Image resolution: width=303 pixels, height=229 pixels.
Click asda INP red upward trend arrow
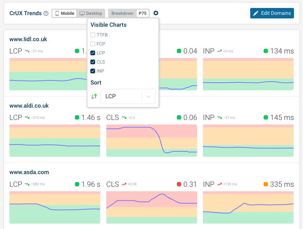(x=219, y=184)
